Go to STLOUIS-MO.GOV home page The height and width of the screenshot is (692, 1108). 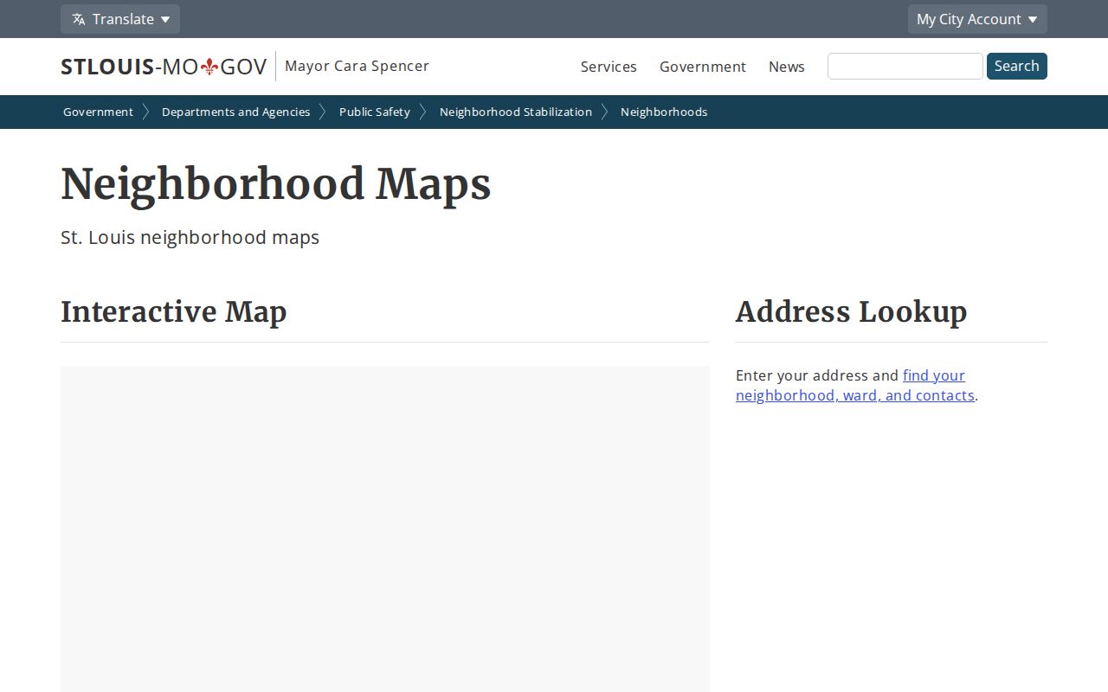[164, 67]
